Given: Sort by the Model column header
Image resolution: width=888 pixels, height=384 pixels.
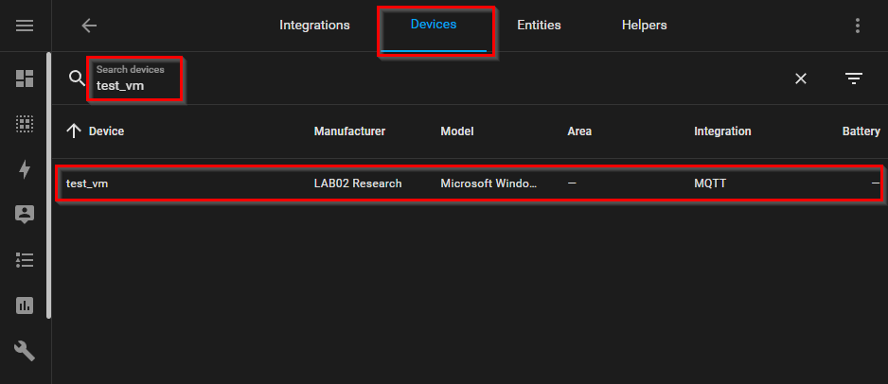Looking at the screenshot, I should coord(457,131).
